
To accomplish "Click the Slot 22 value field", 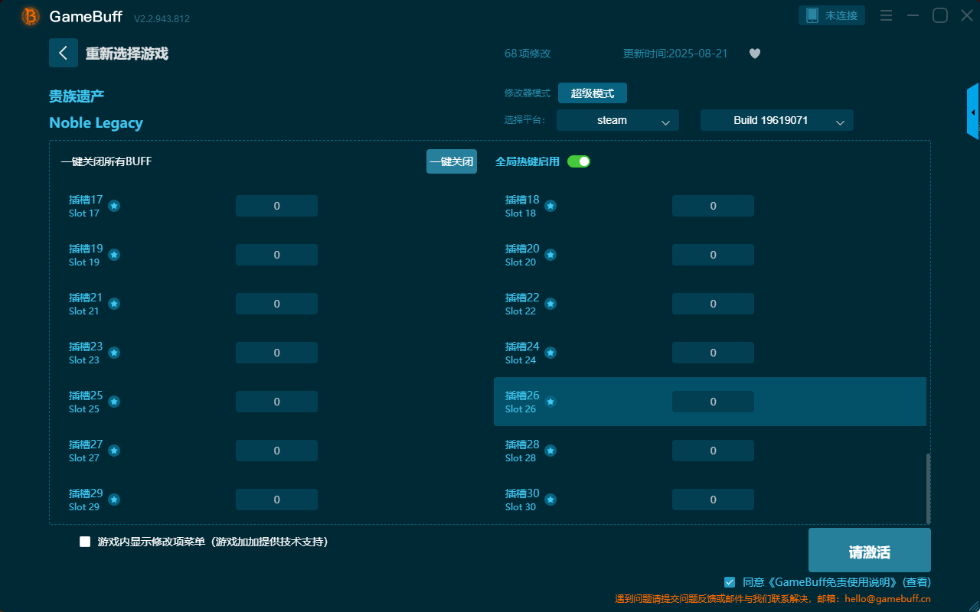I will 713,304.
